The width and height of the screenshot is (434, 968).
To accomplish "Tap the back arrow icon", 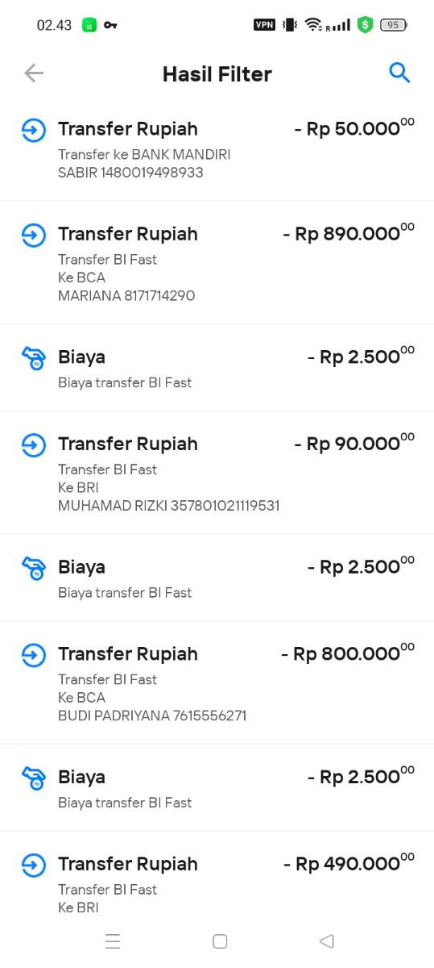I will point(34,73).
